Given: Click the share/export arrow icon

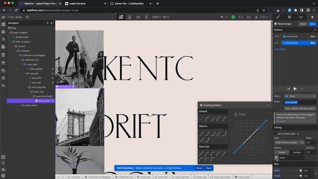Looking at the screenshot, I should 248,17.
